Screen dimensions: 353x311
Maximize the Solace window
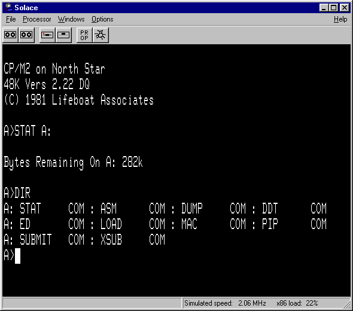coord(333,8)
